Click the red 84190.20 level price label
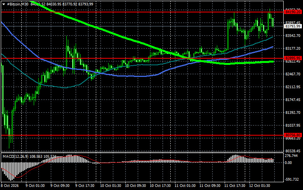 click(x=293, y=12)
